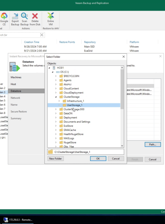Select the ClusterStorage.000 folder row
Screen dimensions: 165x224
[x=74, y=109]
